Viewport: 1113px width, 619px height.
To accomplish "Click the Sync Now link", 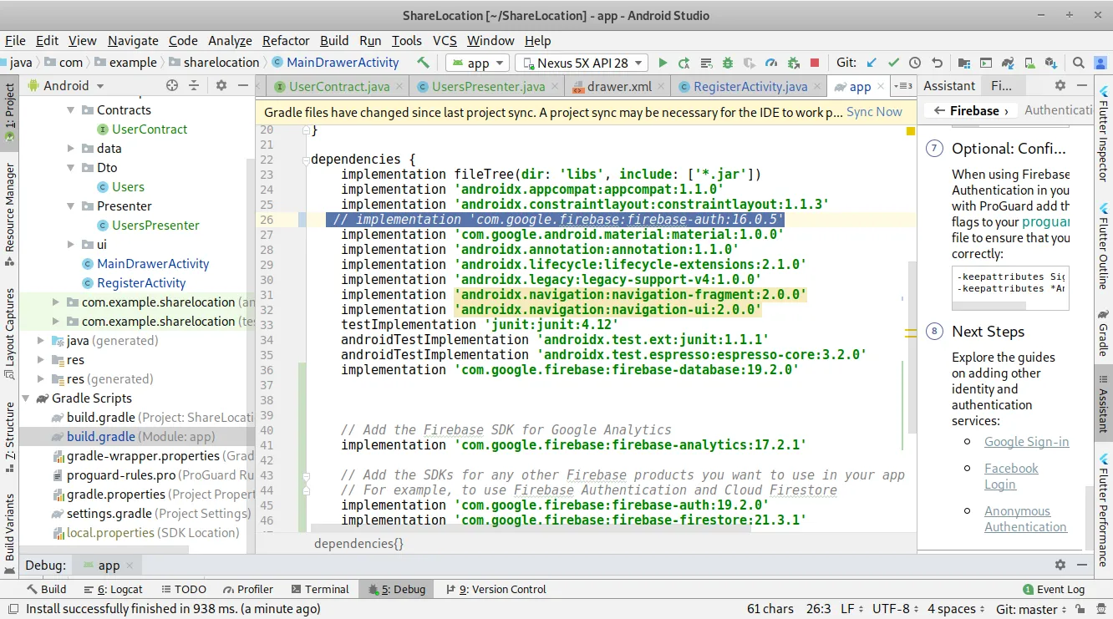I will point(874,112).
